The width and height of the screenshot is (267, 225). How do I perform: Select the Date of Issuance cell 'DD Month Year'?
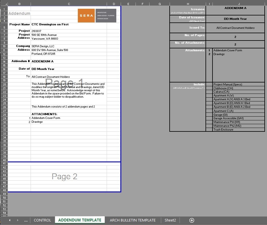click(235, 19)
